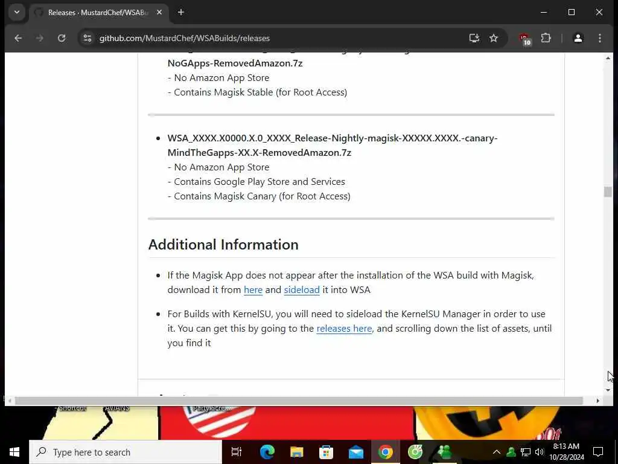Minimize the Chrome window
618x464 pixels.
tap(544, 12)
